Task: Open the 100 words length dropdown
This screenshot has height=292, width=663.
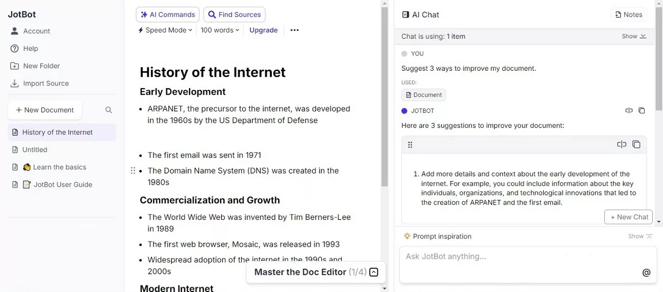Action: pyautogui.click(x=220, y=30)
